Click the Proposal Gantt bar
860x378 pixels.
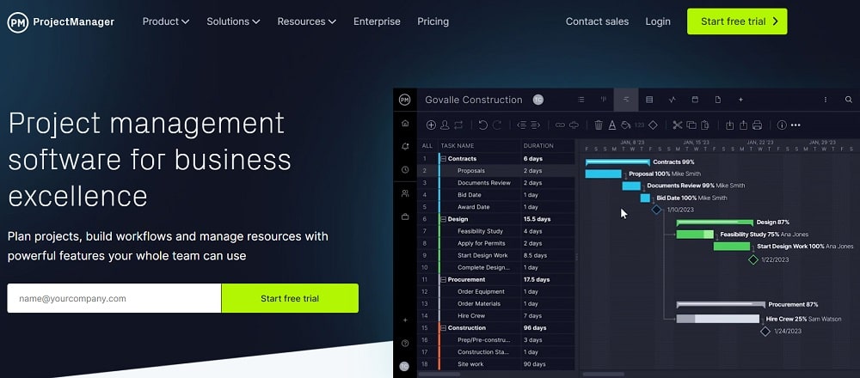click(604, 174)
